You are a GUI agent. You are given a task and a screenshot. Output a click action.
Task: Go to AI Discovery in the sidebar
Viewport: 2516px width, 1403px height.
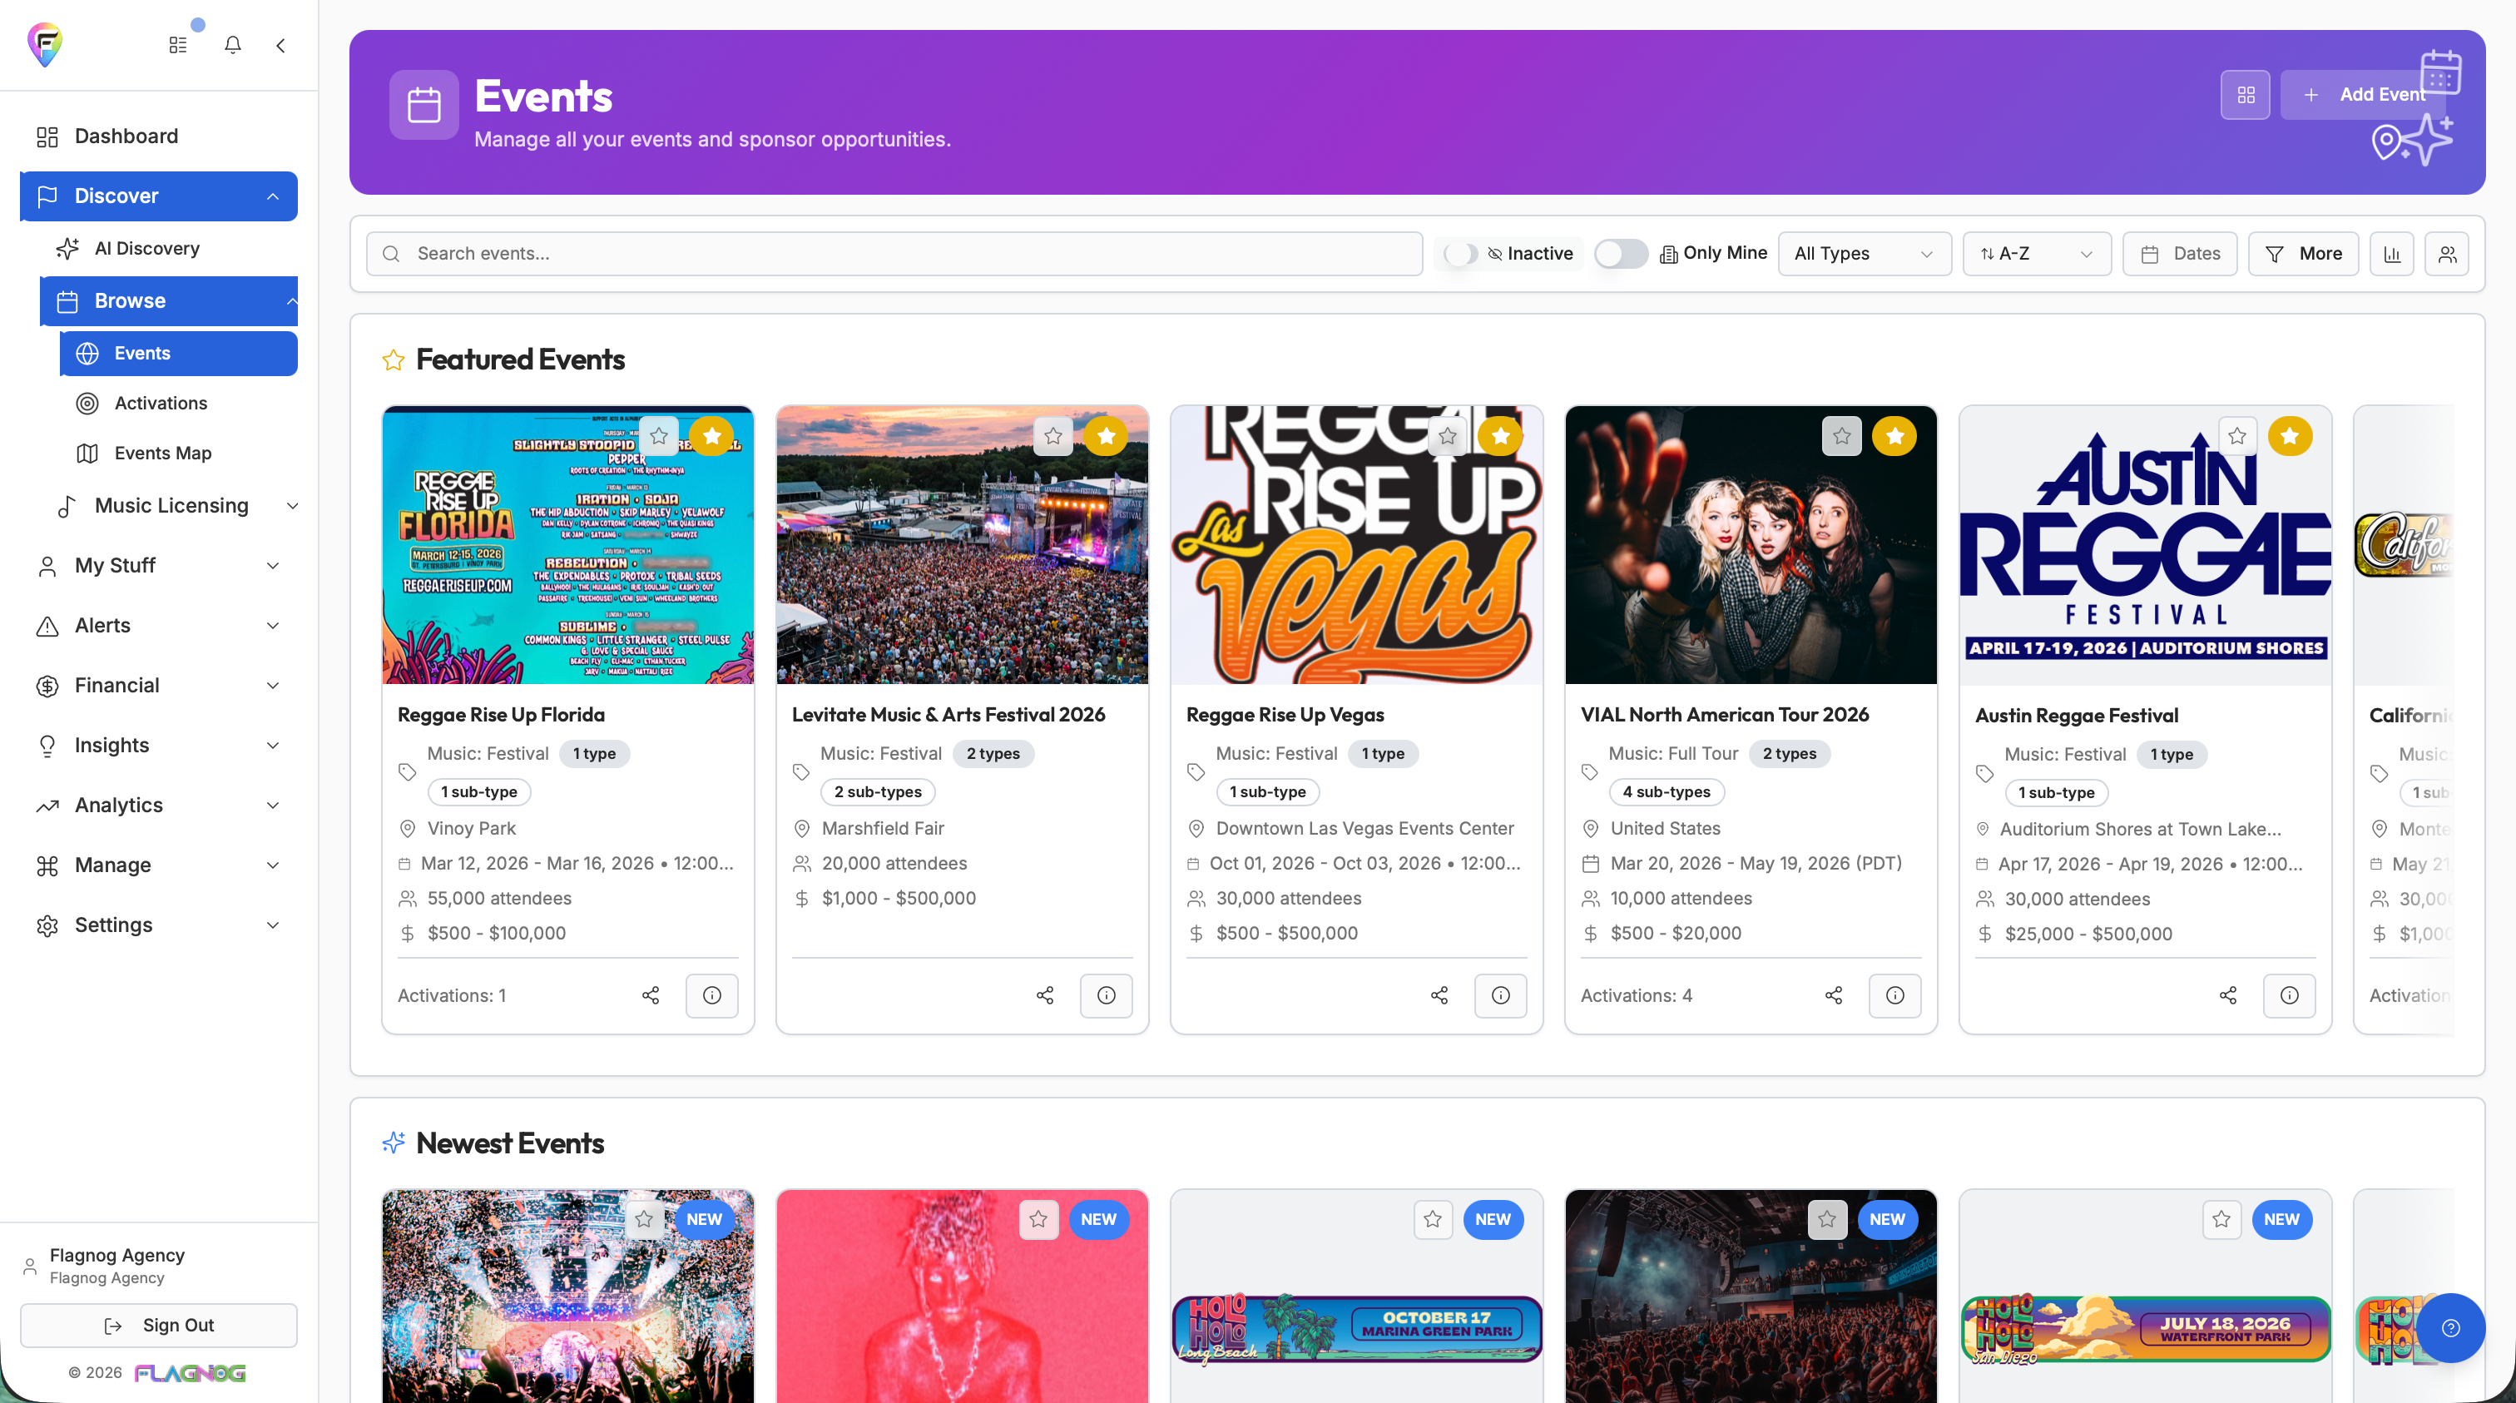click(x=146, y=248)
